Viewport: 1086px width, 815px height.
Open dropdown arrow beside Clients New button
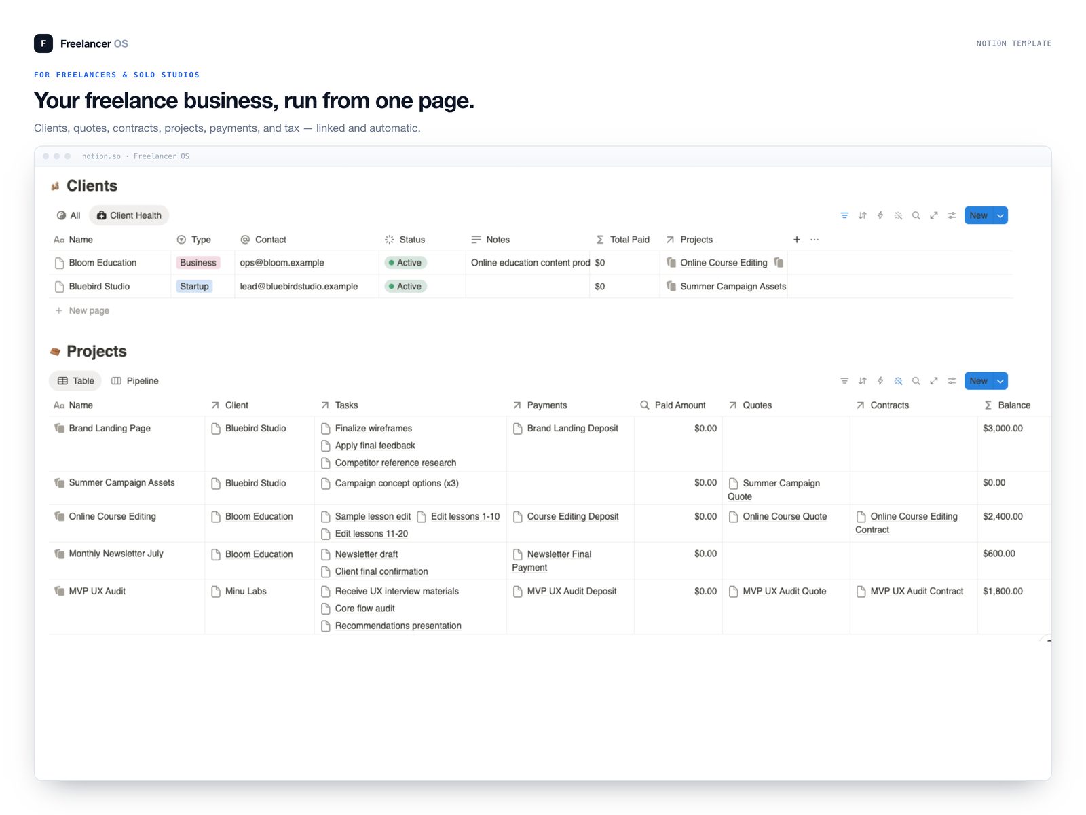(1000, 215)
